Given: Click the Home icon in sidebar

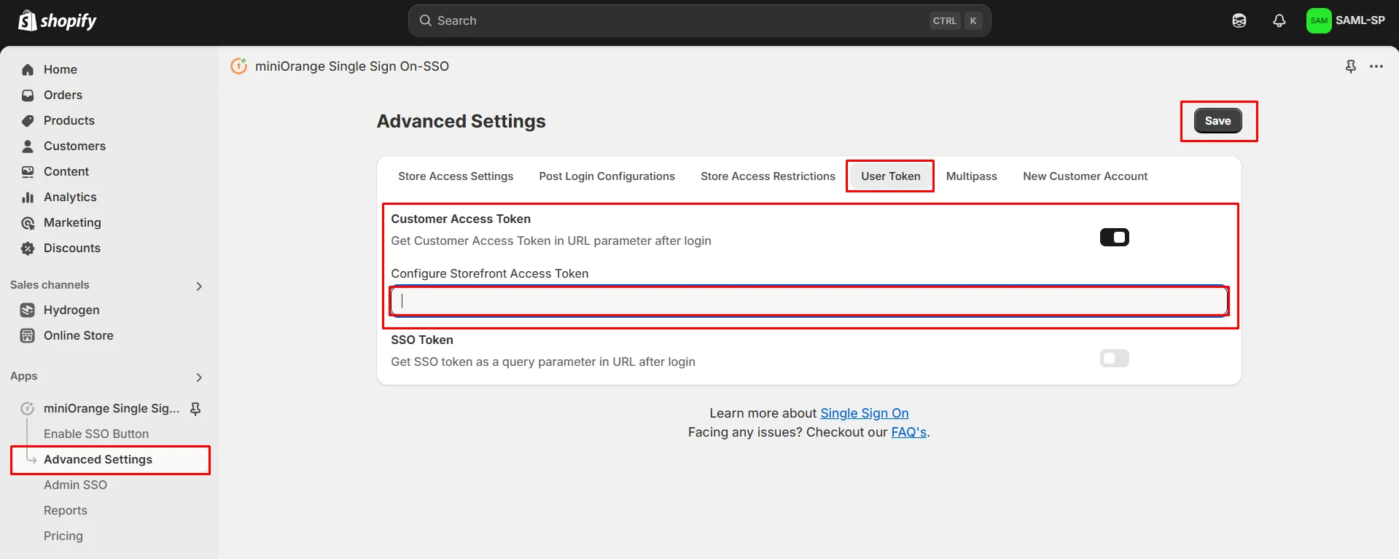Looking at the screenshot, I should [x=28, y=69].
